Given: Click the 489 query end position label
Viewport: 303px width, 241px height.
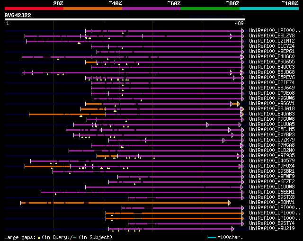Looking at the screenshot, I should pos(239,23).
